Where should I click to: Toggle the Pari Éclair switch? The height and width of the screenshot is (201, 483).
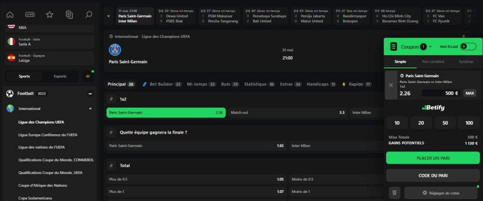(x=468, y=47)
